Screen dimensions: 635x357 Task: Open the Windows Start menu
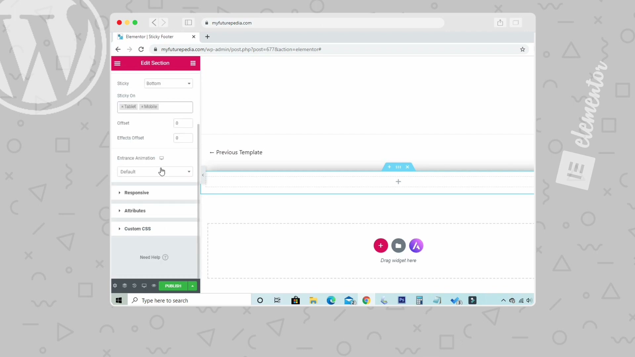[x=119, y=300]
